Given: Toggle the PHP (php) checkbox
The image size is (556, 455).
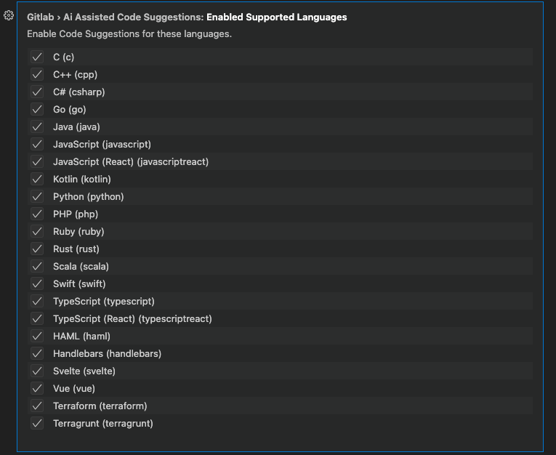Looking at the screenshot, I should (x=37, y=214).
